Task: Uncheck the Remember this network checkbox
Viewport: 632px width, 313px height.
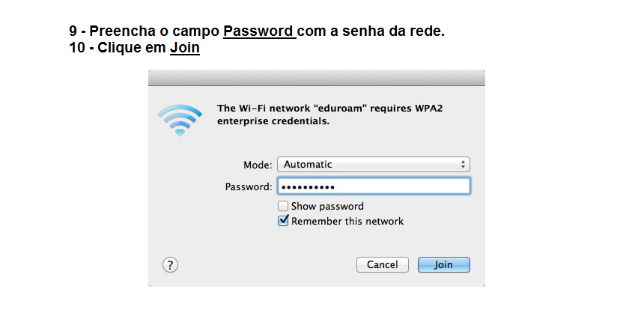Action: coord(283,221)
